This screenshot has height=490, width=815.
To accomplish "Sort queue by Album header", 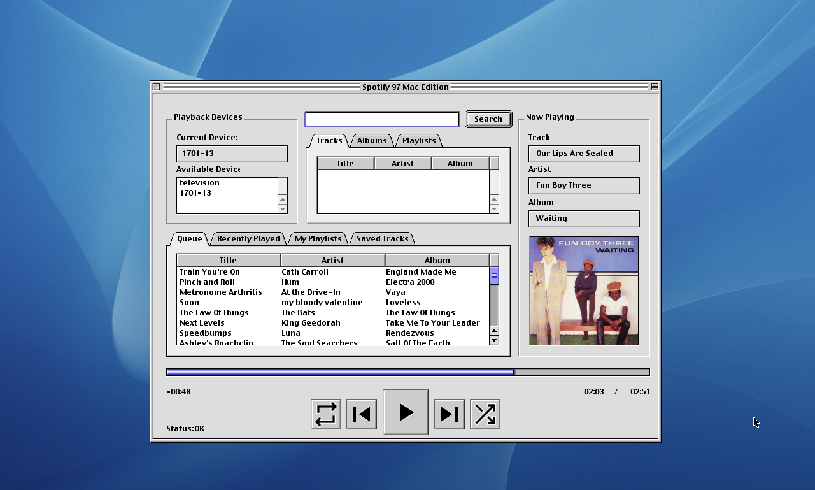I will [437, 260].
